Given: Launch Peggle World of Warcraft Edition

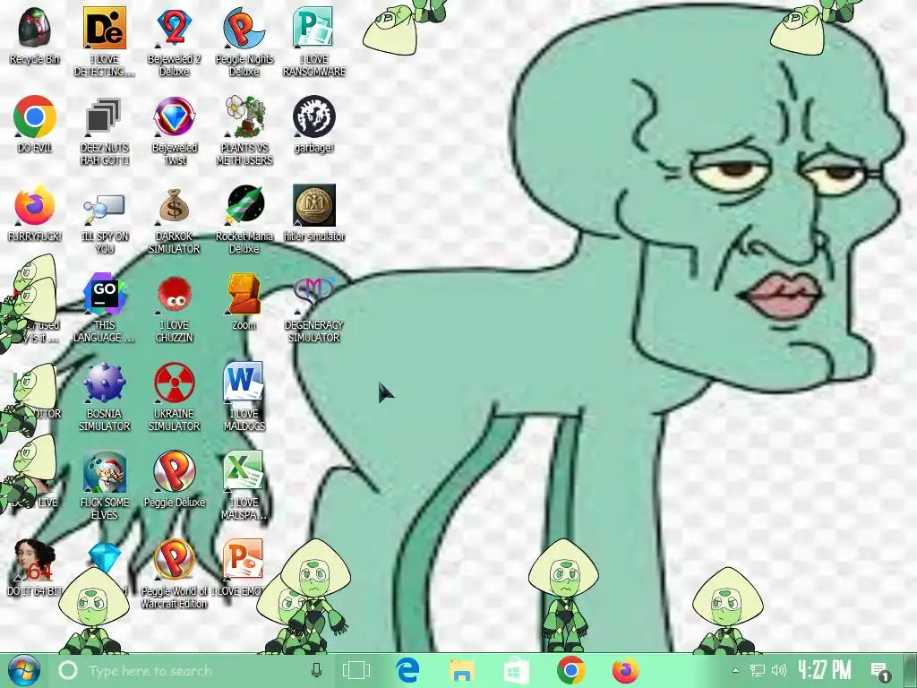Looking at the screenshot, I should click(x=174, y=560).
